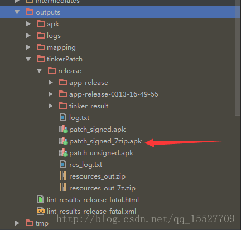
Task: Collapse the outputs folder arrow
Action: click(x=17, y=12)
